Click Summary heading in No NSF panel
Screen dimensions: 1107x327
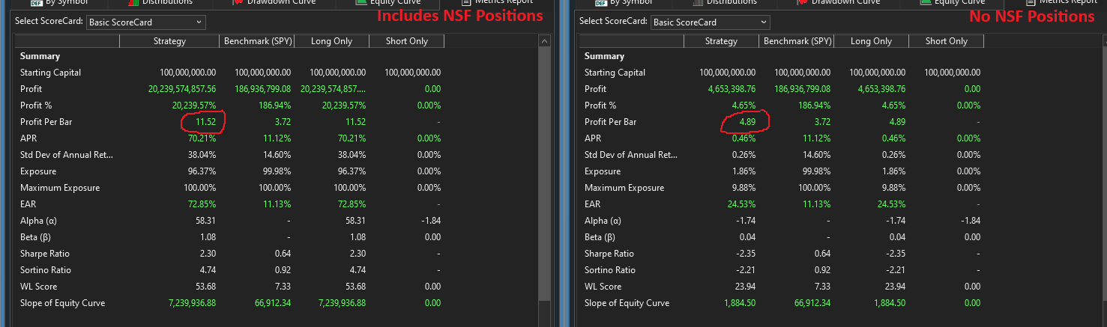click(604, 56)
